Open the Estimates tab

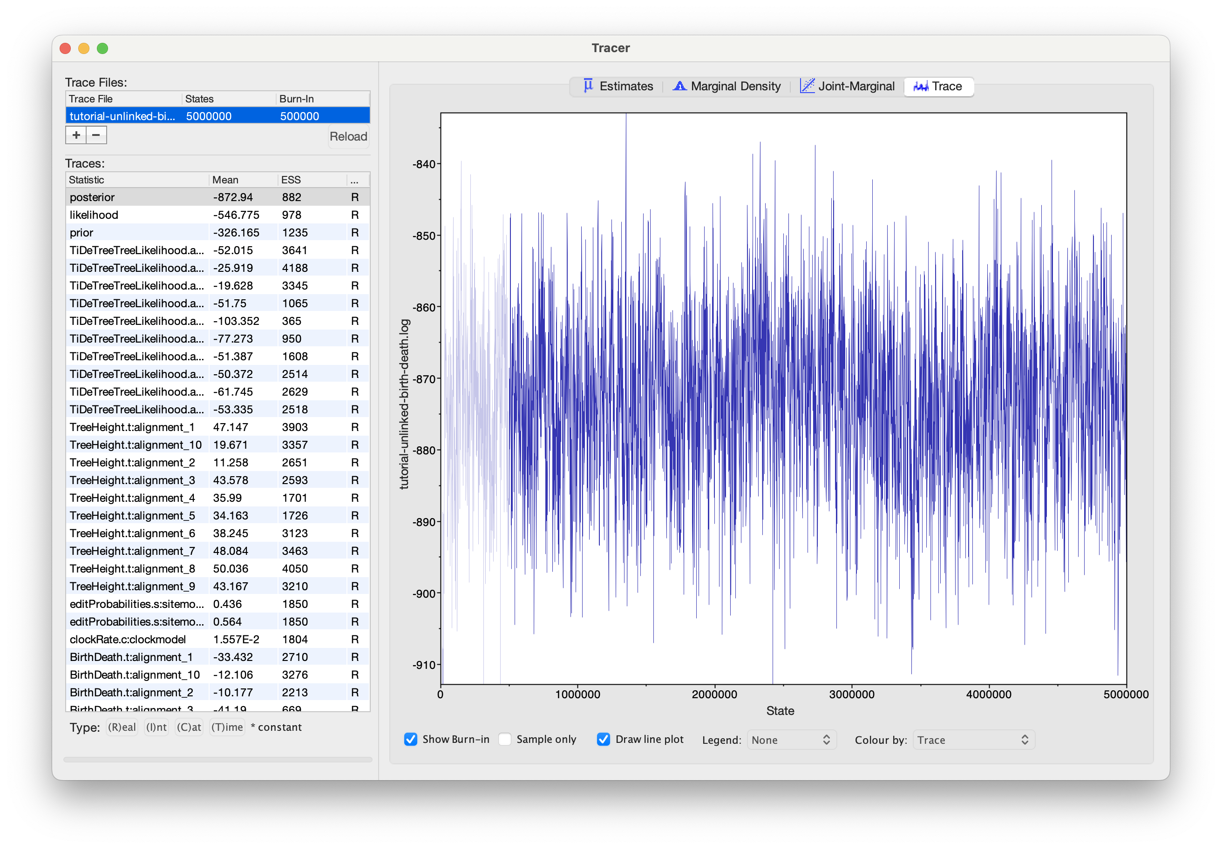click(618, 86)
